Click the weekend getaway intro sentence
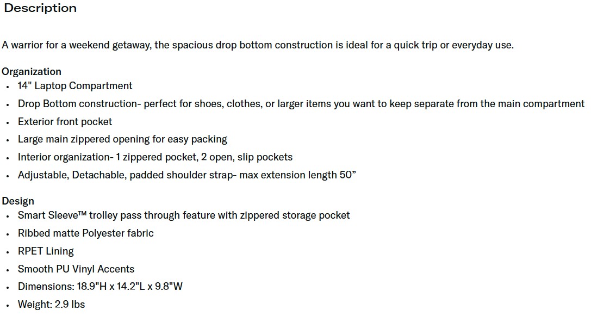Screen dimensions: 591x322 point(257,45)
